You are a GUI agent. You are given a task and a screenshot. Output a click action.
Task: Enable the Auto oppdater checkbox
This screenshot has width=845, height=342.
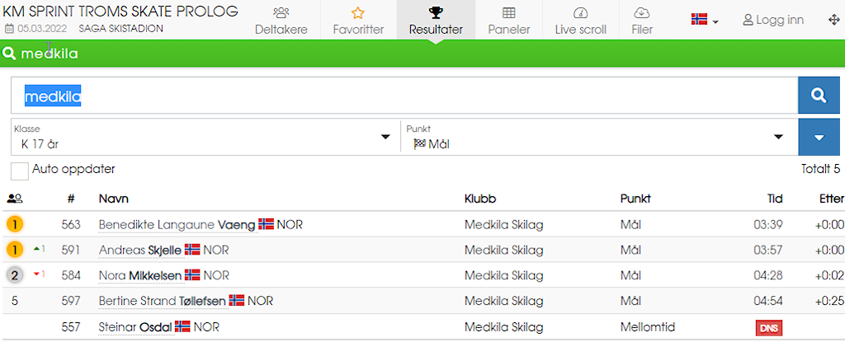pos(20,171)
